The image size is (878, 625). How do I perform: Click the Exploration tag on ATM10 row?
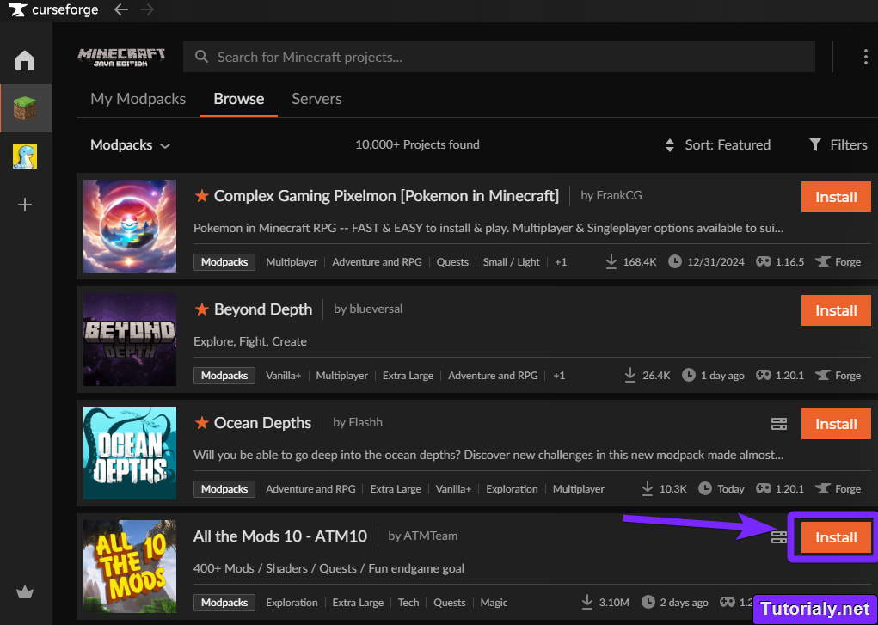pyautogui.click(x=292, y=603)
